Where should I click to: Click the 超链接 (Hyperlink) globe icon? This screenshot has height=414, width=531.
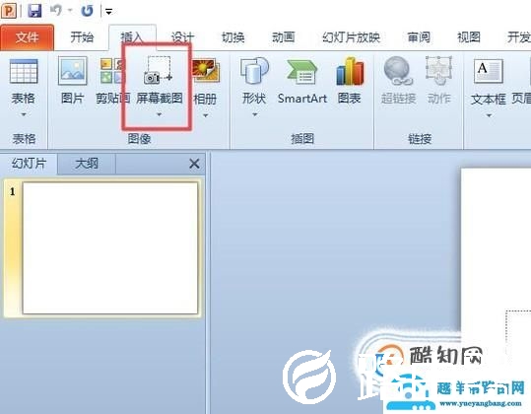coord(398,70)
